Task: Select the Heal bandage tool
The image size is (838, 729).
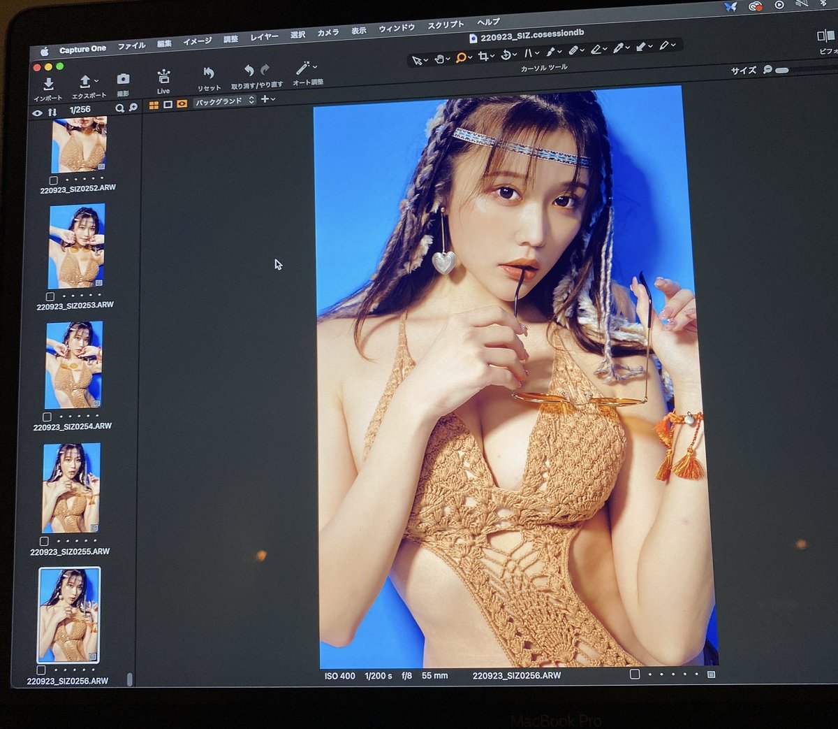Action: coord(573,51)
